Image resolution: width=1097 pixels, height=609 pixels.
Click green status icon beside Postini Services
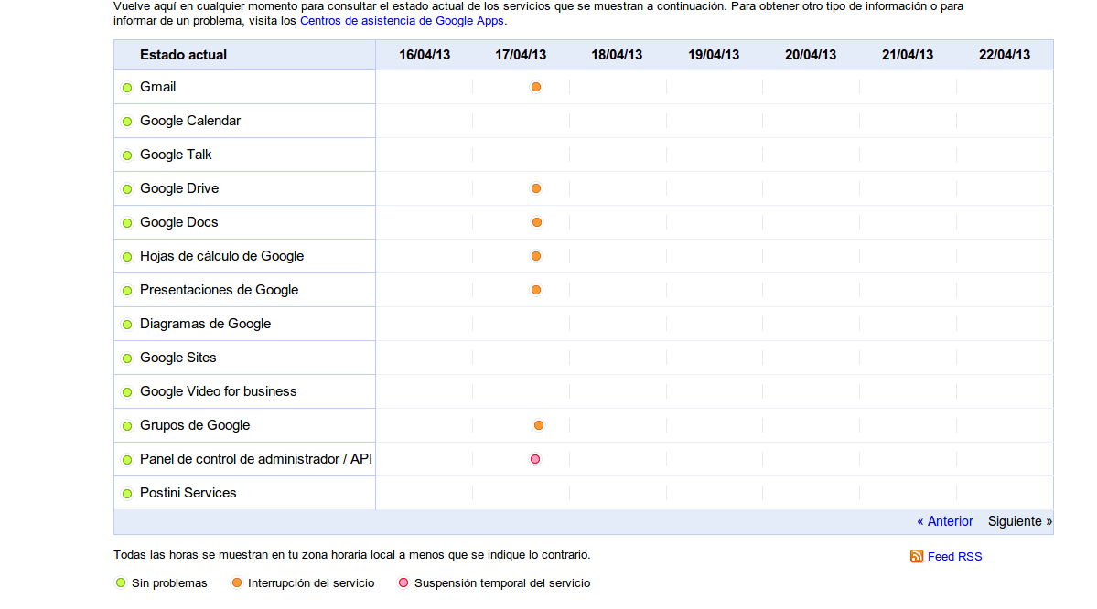click(x=127, y=494)
